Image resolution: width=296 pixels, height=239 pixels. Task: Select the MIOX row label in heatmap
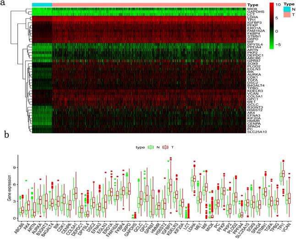pos(253,8)
